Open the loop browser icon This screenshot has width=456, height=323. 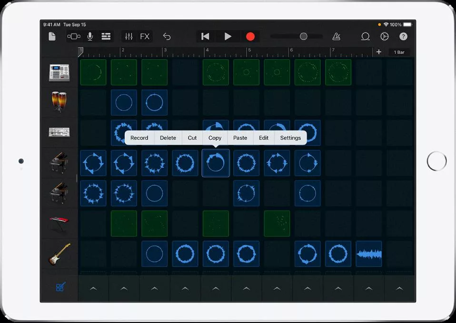tap(365, 36)
